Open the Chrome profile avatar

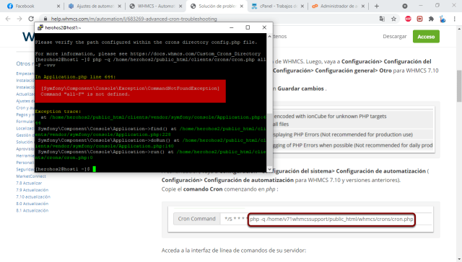tap(443, 19)
